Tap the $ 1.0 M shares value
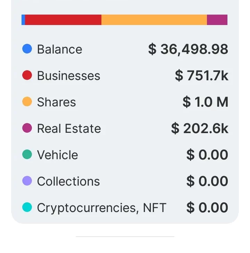Image resolution: width=250 pixels, height=253 pixels. point(205,102)
